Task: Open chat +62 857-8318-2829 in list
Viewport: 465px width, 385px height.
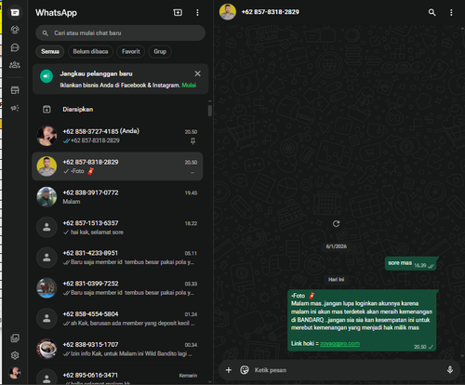Action: [117, 166]
